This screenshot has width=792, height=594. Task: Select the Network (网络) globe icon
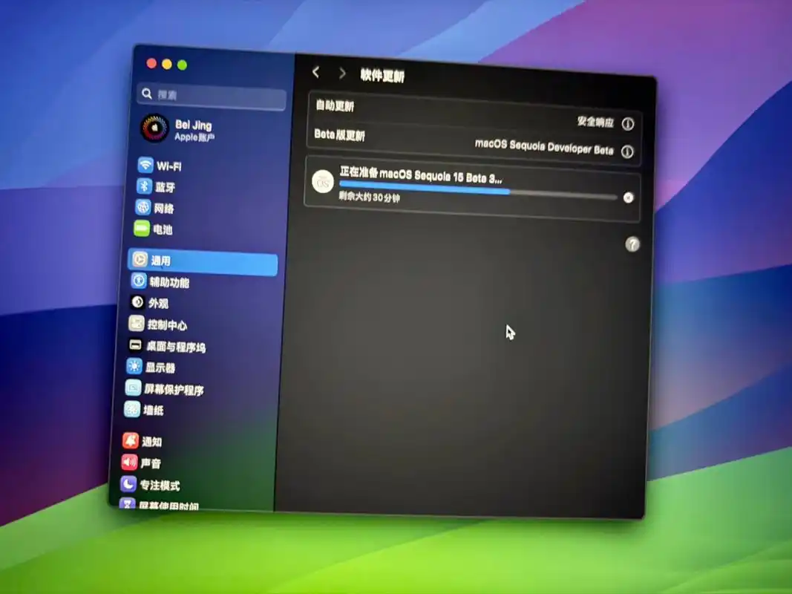point(143,207)
